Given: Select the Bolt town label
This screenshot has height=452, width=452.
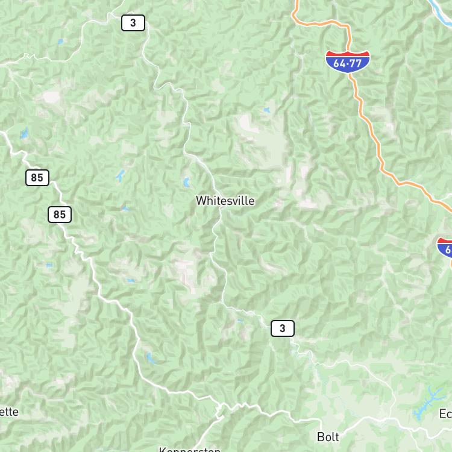Looking at the screenshot, I should pos(328,437).
